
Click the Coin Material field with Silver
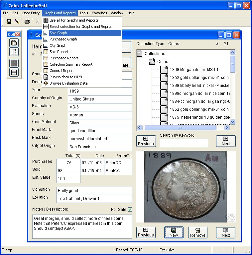[100, 123]
